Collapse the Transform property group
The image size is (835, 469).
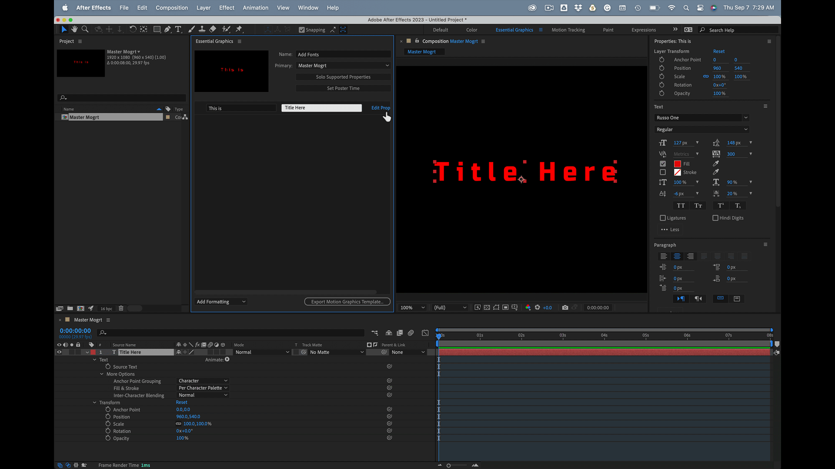point(94,403)
